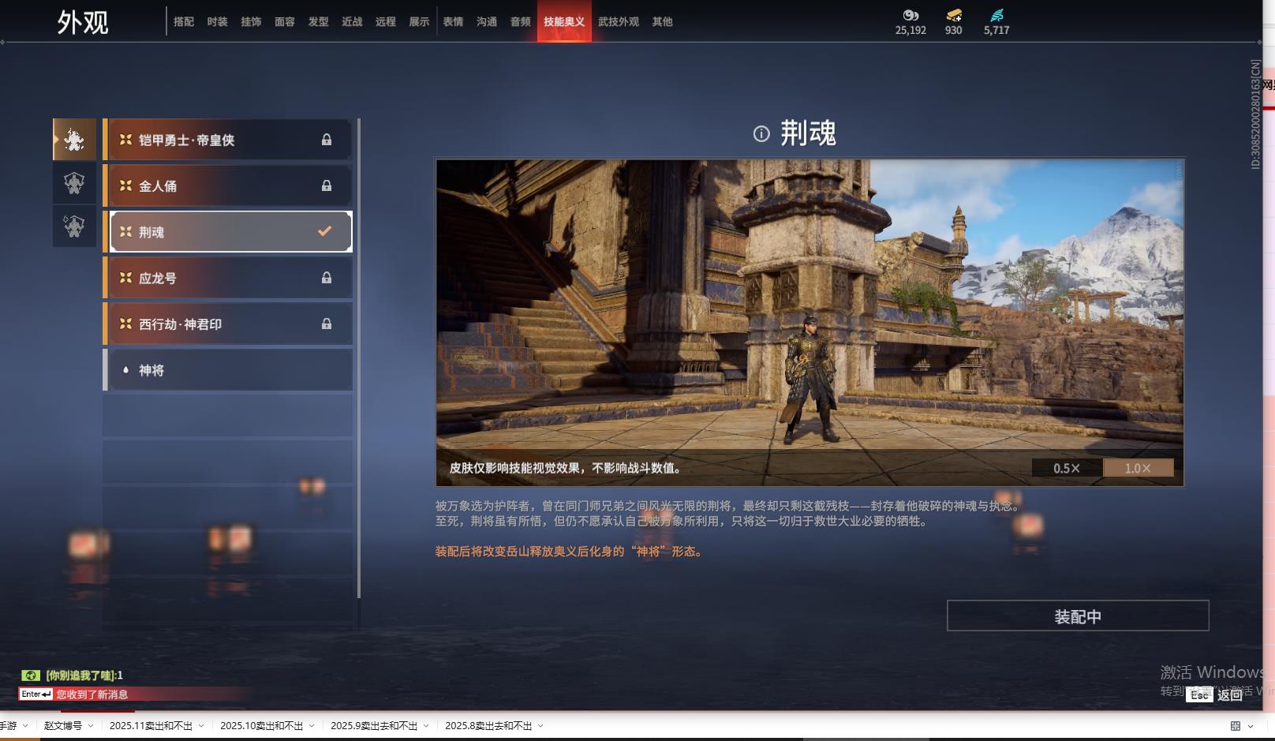Click the Esc 返回 button
This screenshot has width=1275, height=741.
pyautogui.click(x=1216, y=694)
